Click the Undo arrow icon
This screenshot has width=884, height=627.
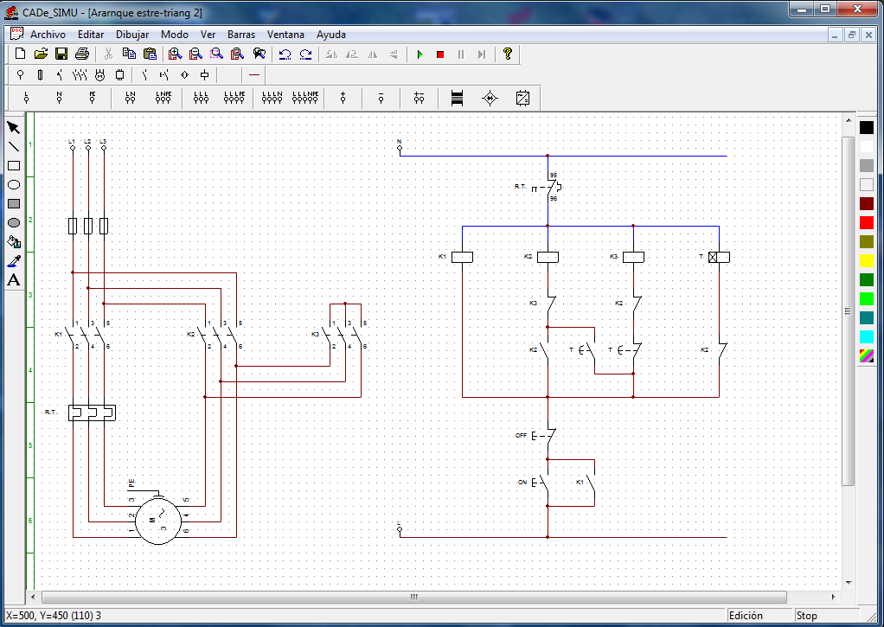(x=285, y=54)
